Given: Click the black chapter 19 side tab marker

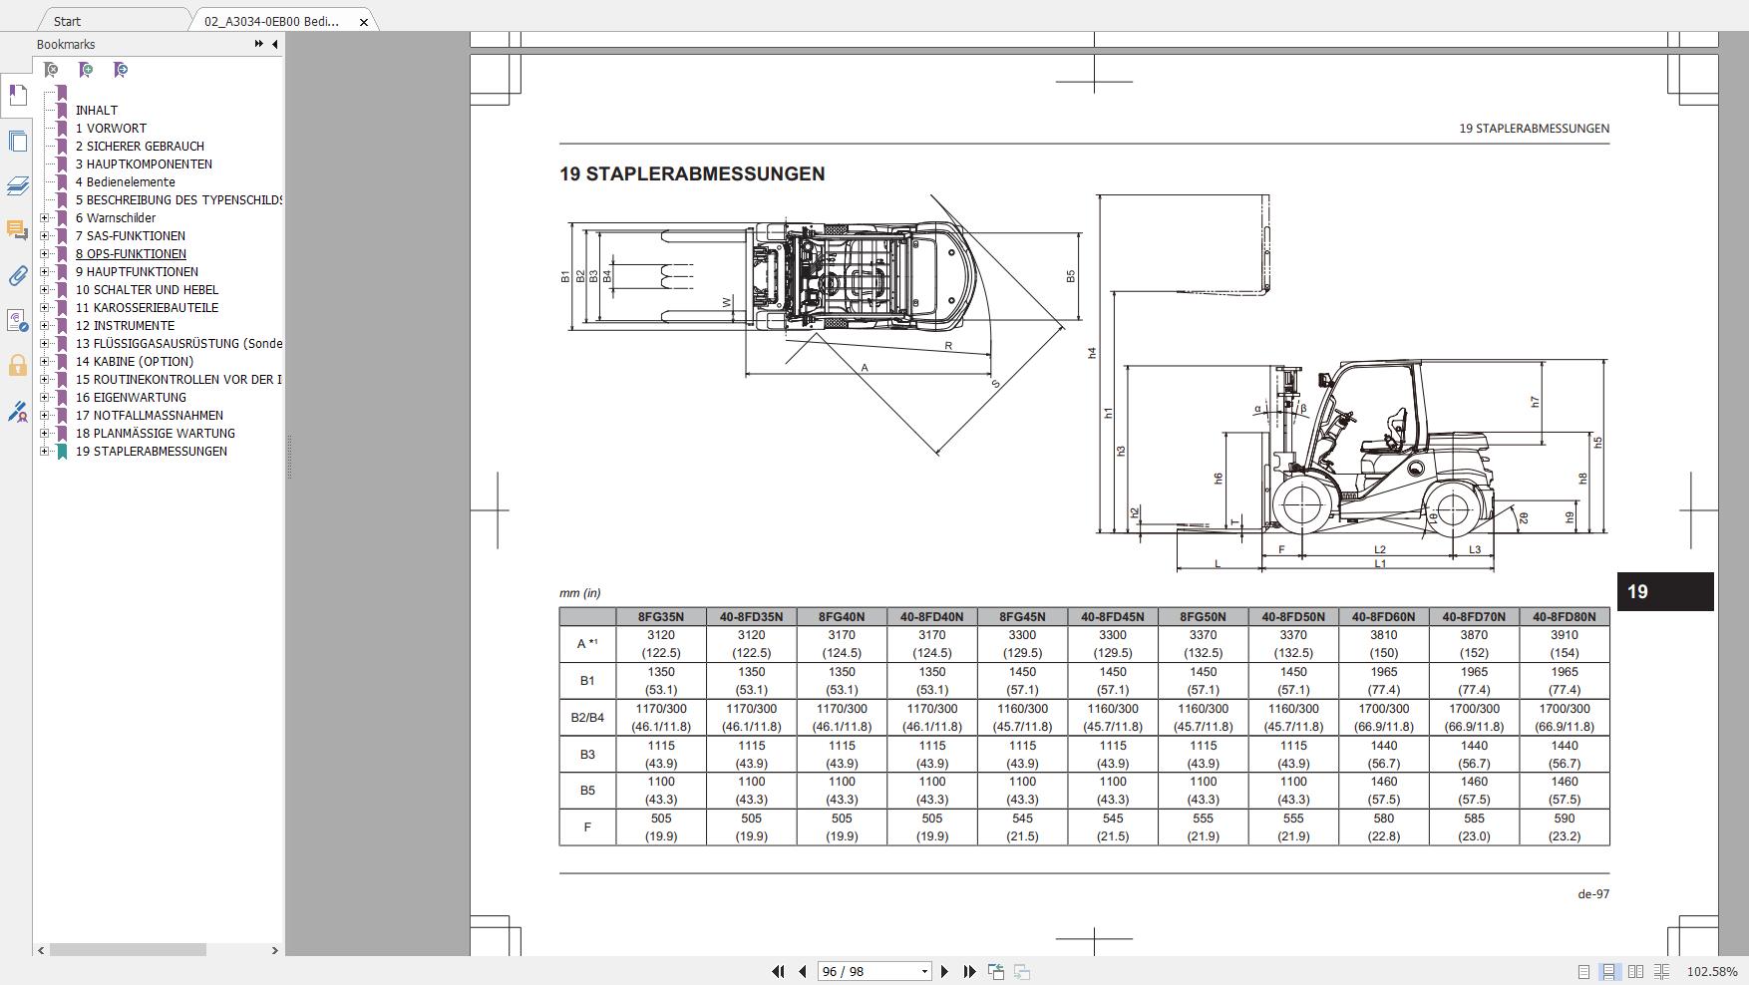Looking at the screenshot, I should [1665, 591].
